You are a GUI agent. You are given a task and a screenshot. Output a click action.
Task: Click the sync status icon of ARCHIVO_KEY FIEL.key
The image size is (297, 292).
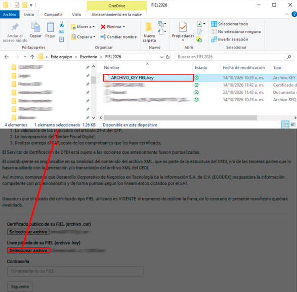pyautogui.click(x=197, y=78)
